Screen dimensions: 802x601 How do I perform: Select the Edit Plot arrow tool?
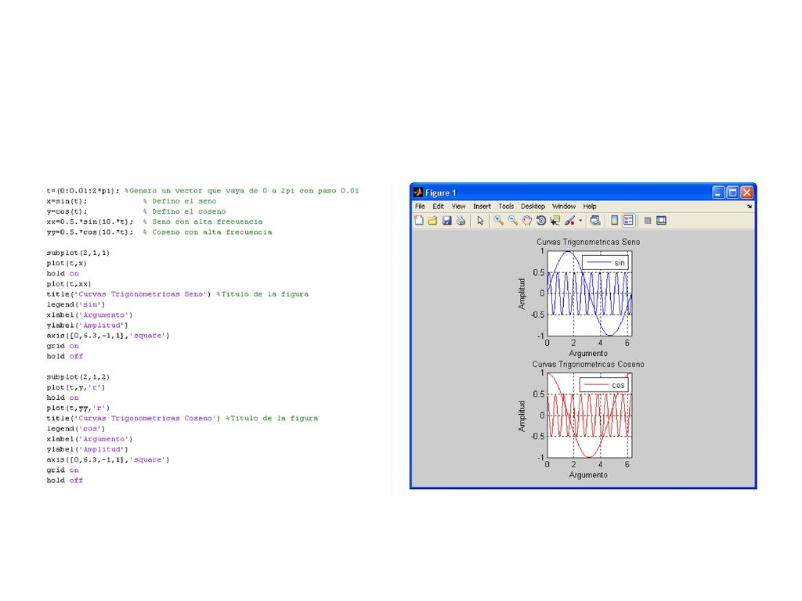480,220
